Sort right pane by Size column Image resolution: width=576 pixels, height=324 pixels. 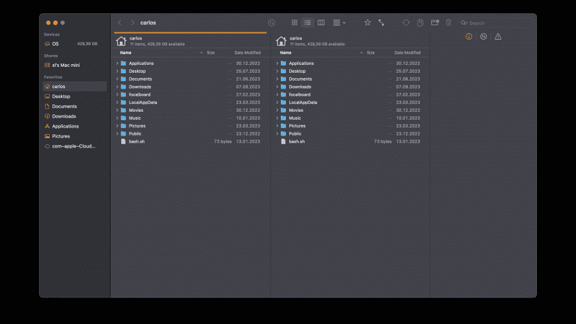point(371,52)
